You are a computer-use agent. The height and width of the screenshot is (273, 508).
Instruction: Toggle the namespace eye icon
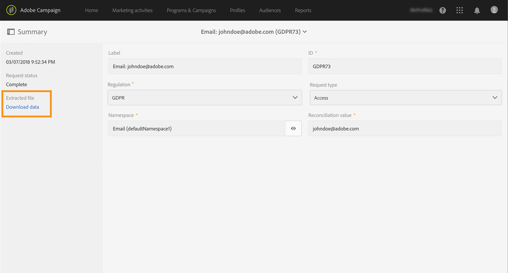[x=293, y=128]
